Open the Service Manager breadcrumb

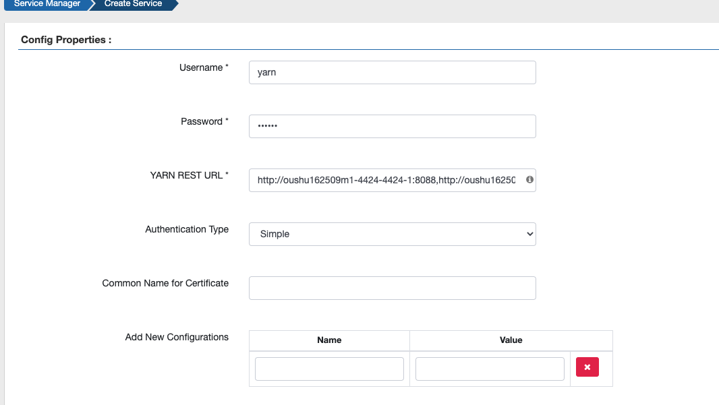pyautogui.click(x=47, y=3)
